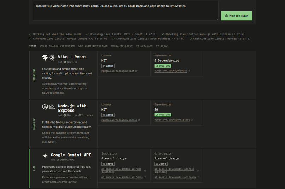Click external-link icon after Output price docs link
285x189 pixels.
198,177
